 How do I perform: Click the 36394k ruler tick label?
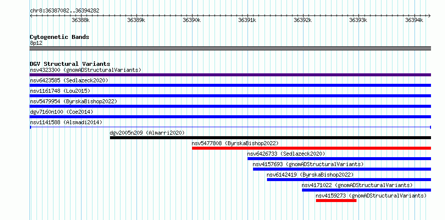414,20
